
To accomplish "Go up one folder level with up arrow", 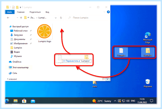I will click(21, 18).
